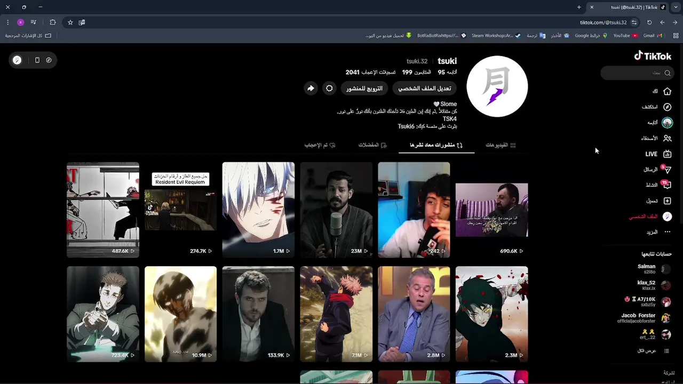
Task: Open the apps grid icon in bookmarks bar
Action: tap(675, 36)
